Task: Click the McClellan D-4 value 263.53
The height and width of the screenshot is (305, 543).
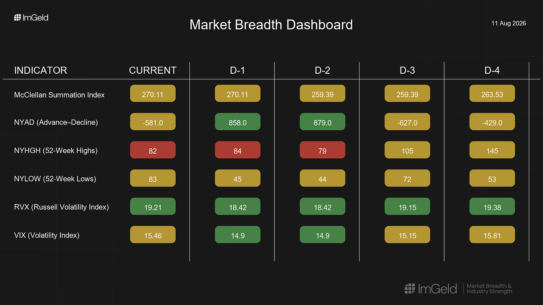Action: 492,94
